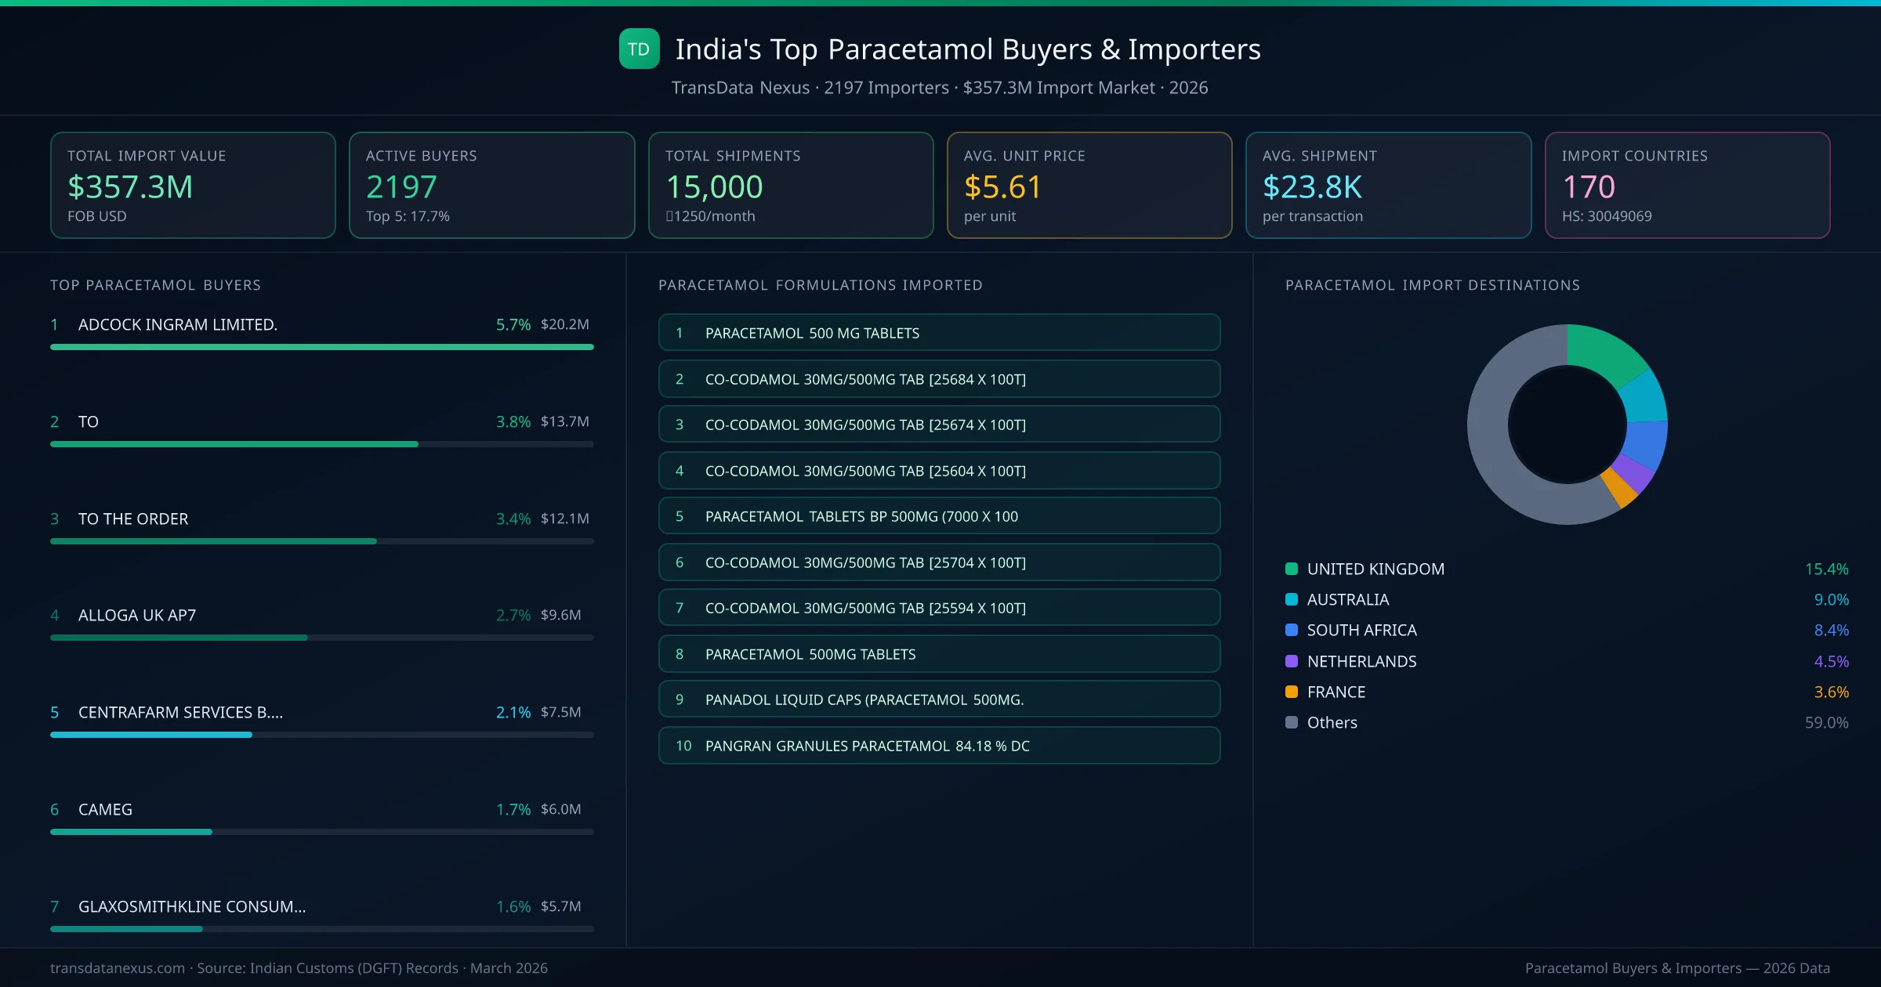Select the ACTIVE BUYERS stat card
This screenshot has height=987, width=1881.
(x=491, y=185)
